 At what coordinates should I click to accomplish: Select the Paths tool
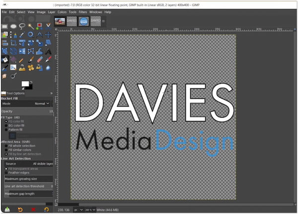tap(13, 35)
